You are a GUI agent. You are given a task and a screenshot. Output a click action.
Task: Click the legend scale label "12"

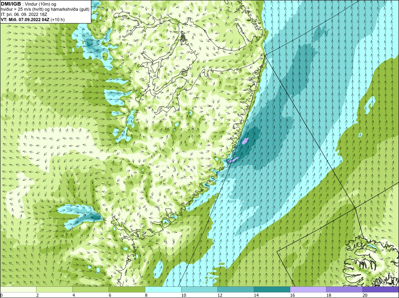[220, 295]
